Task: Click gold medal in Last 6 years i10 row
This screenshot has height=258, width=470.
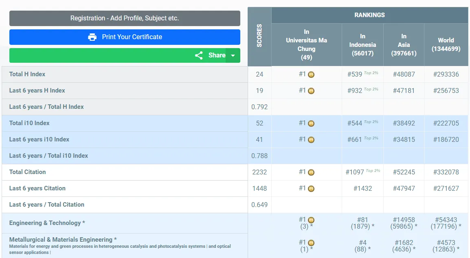Action: click(x=311, y=140)
